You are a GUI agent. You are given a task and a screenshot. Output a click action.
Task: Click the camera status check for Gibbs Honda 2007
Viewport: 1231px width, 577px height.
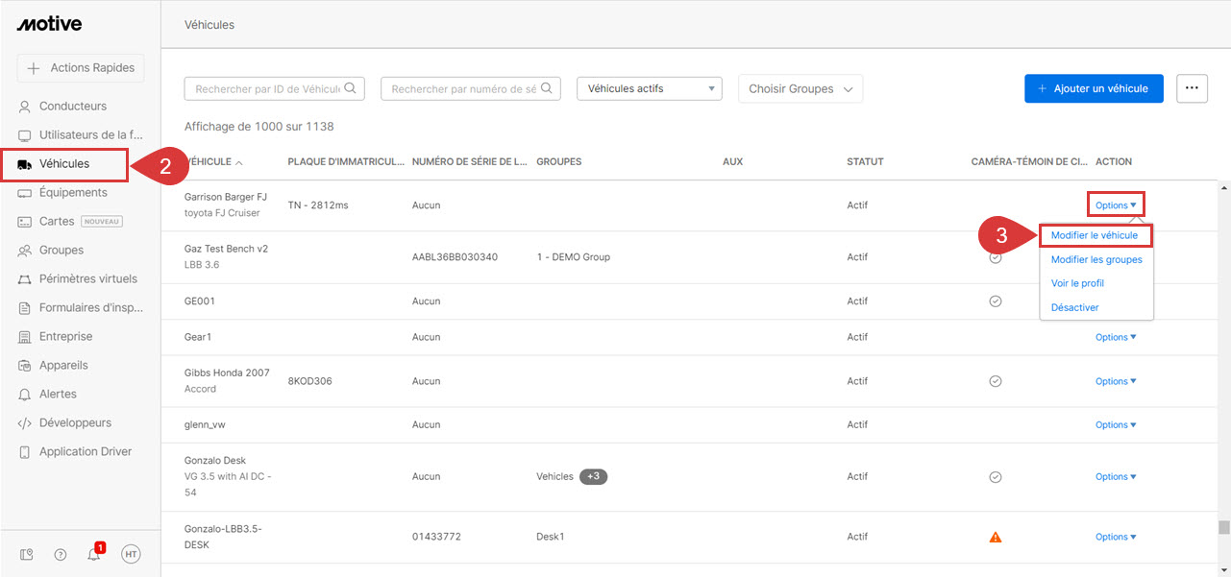(996, 380)
